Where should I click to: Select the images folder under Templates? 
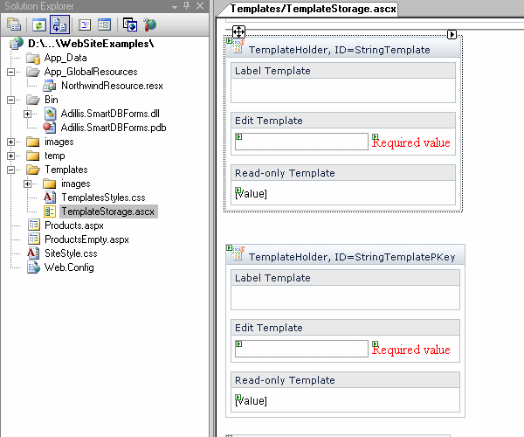[75, 184]
